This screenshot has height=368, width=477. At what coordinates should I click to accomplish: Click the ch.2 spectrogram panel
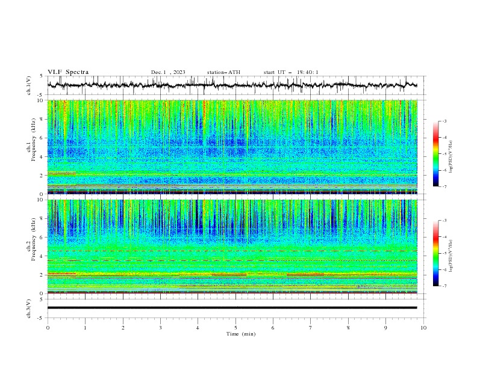coord(232,247)
